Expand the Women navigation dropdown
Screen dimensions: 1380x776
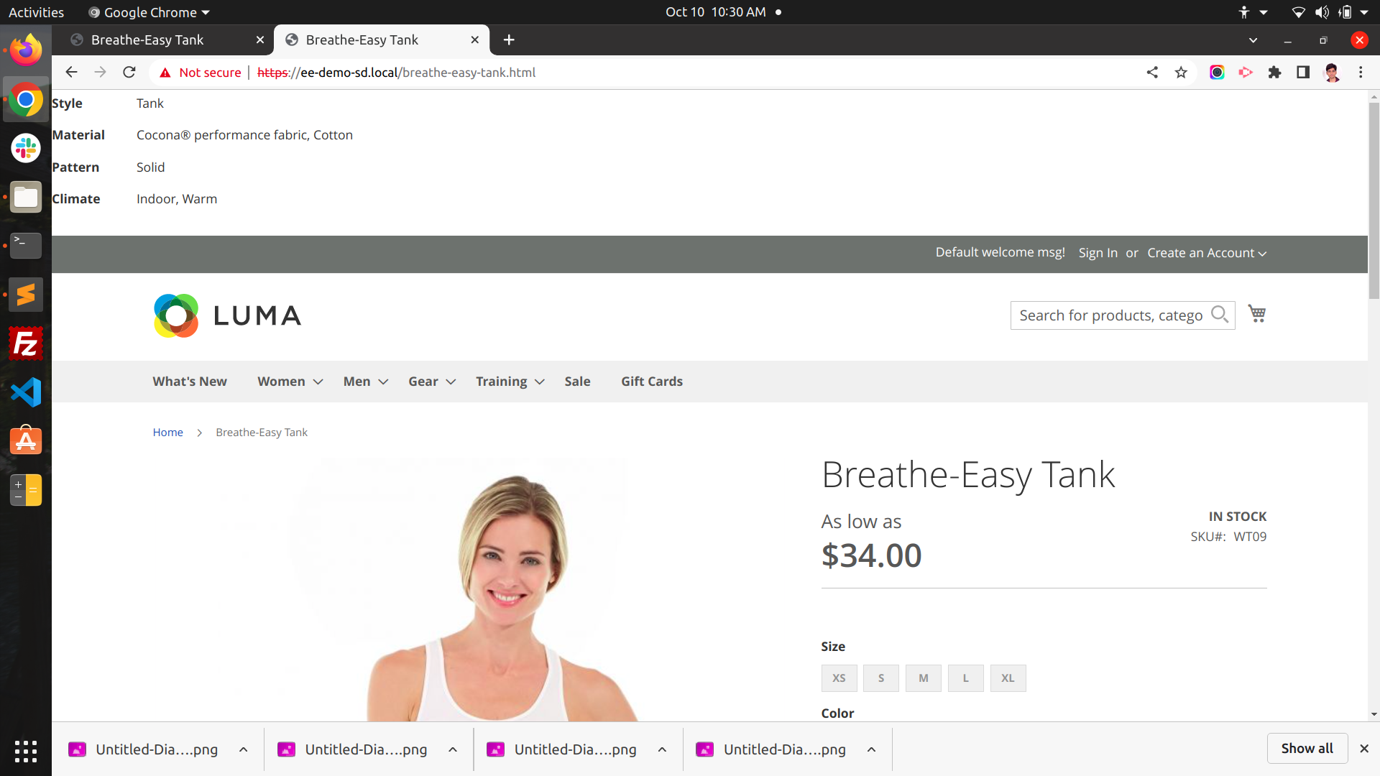click(289, 382)
